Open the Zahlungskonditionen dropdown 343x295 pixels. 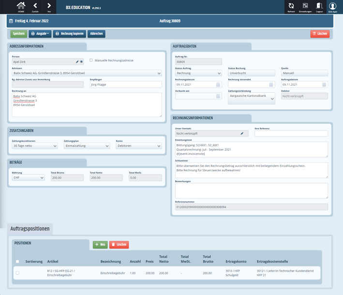point(35,146)
